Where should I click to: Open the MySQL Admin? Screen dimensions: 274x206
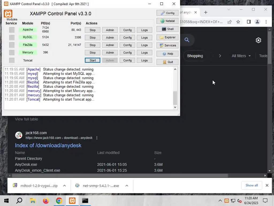pos(110,38)
